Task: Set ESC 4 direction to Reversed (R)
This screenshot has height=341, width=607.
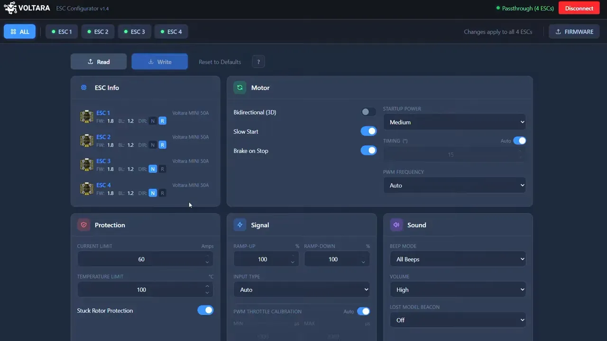Action: tap(163, 193)
